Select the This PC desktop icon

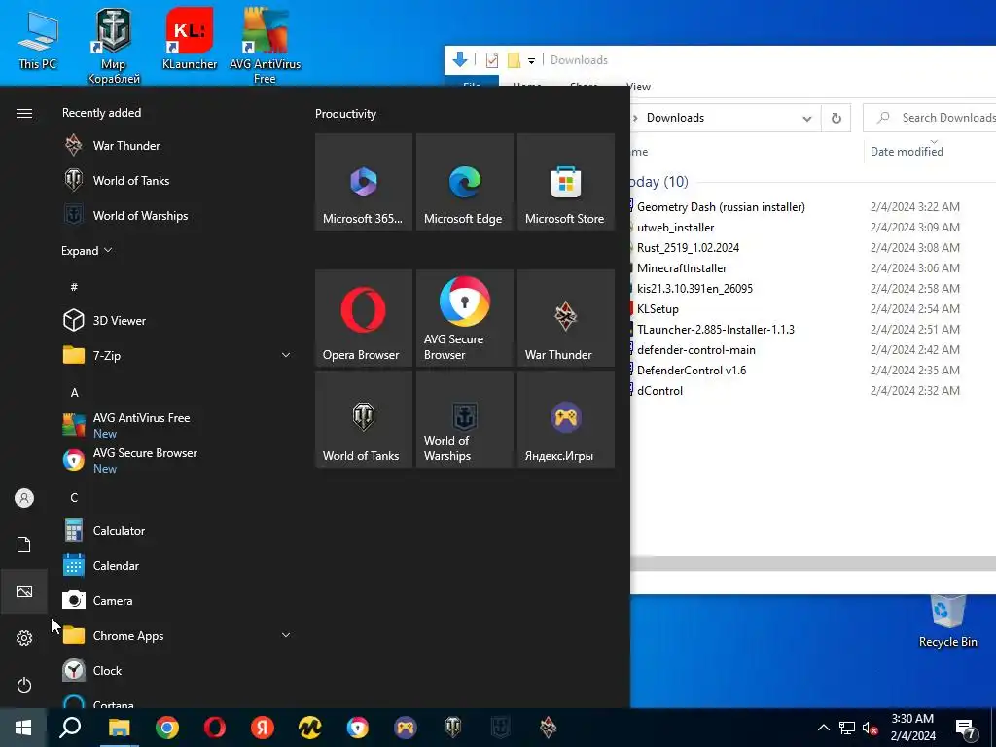(38, 39)
